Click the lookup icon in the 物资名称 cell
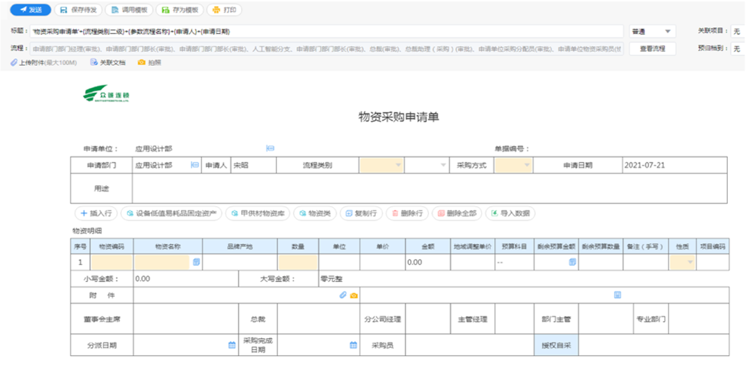This screenshot has width=750, height=365. [x=196, y=262]
